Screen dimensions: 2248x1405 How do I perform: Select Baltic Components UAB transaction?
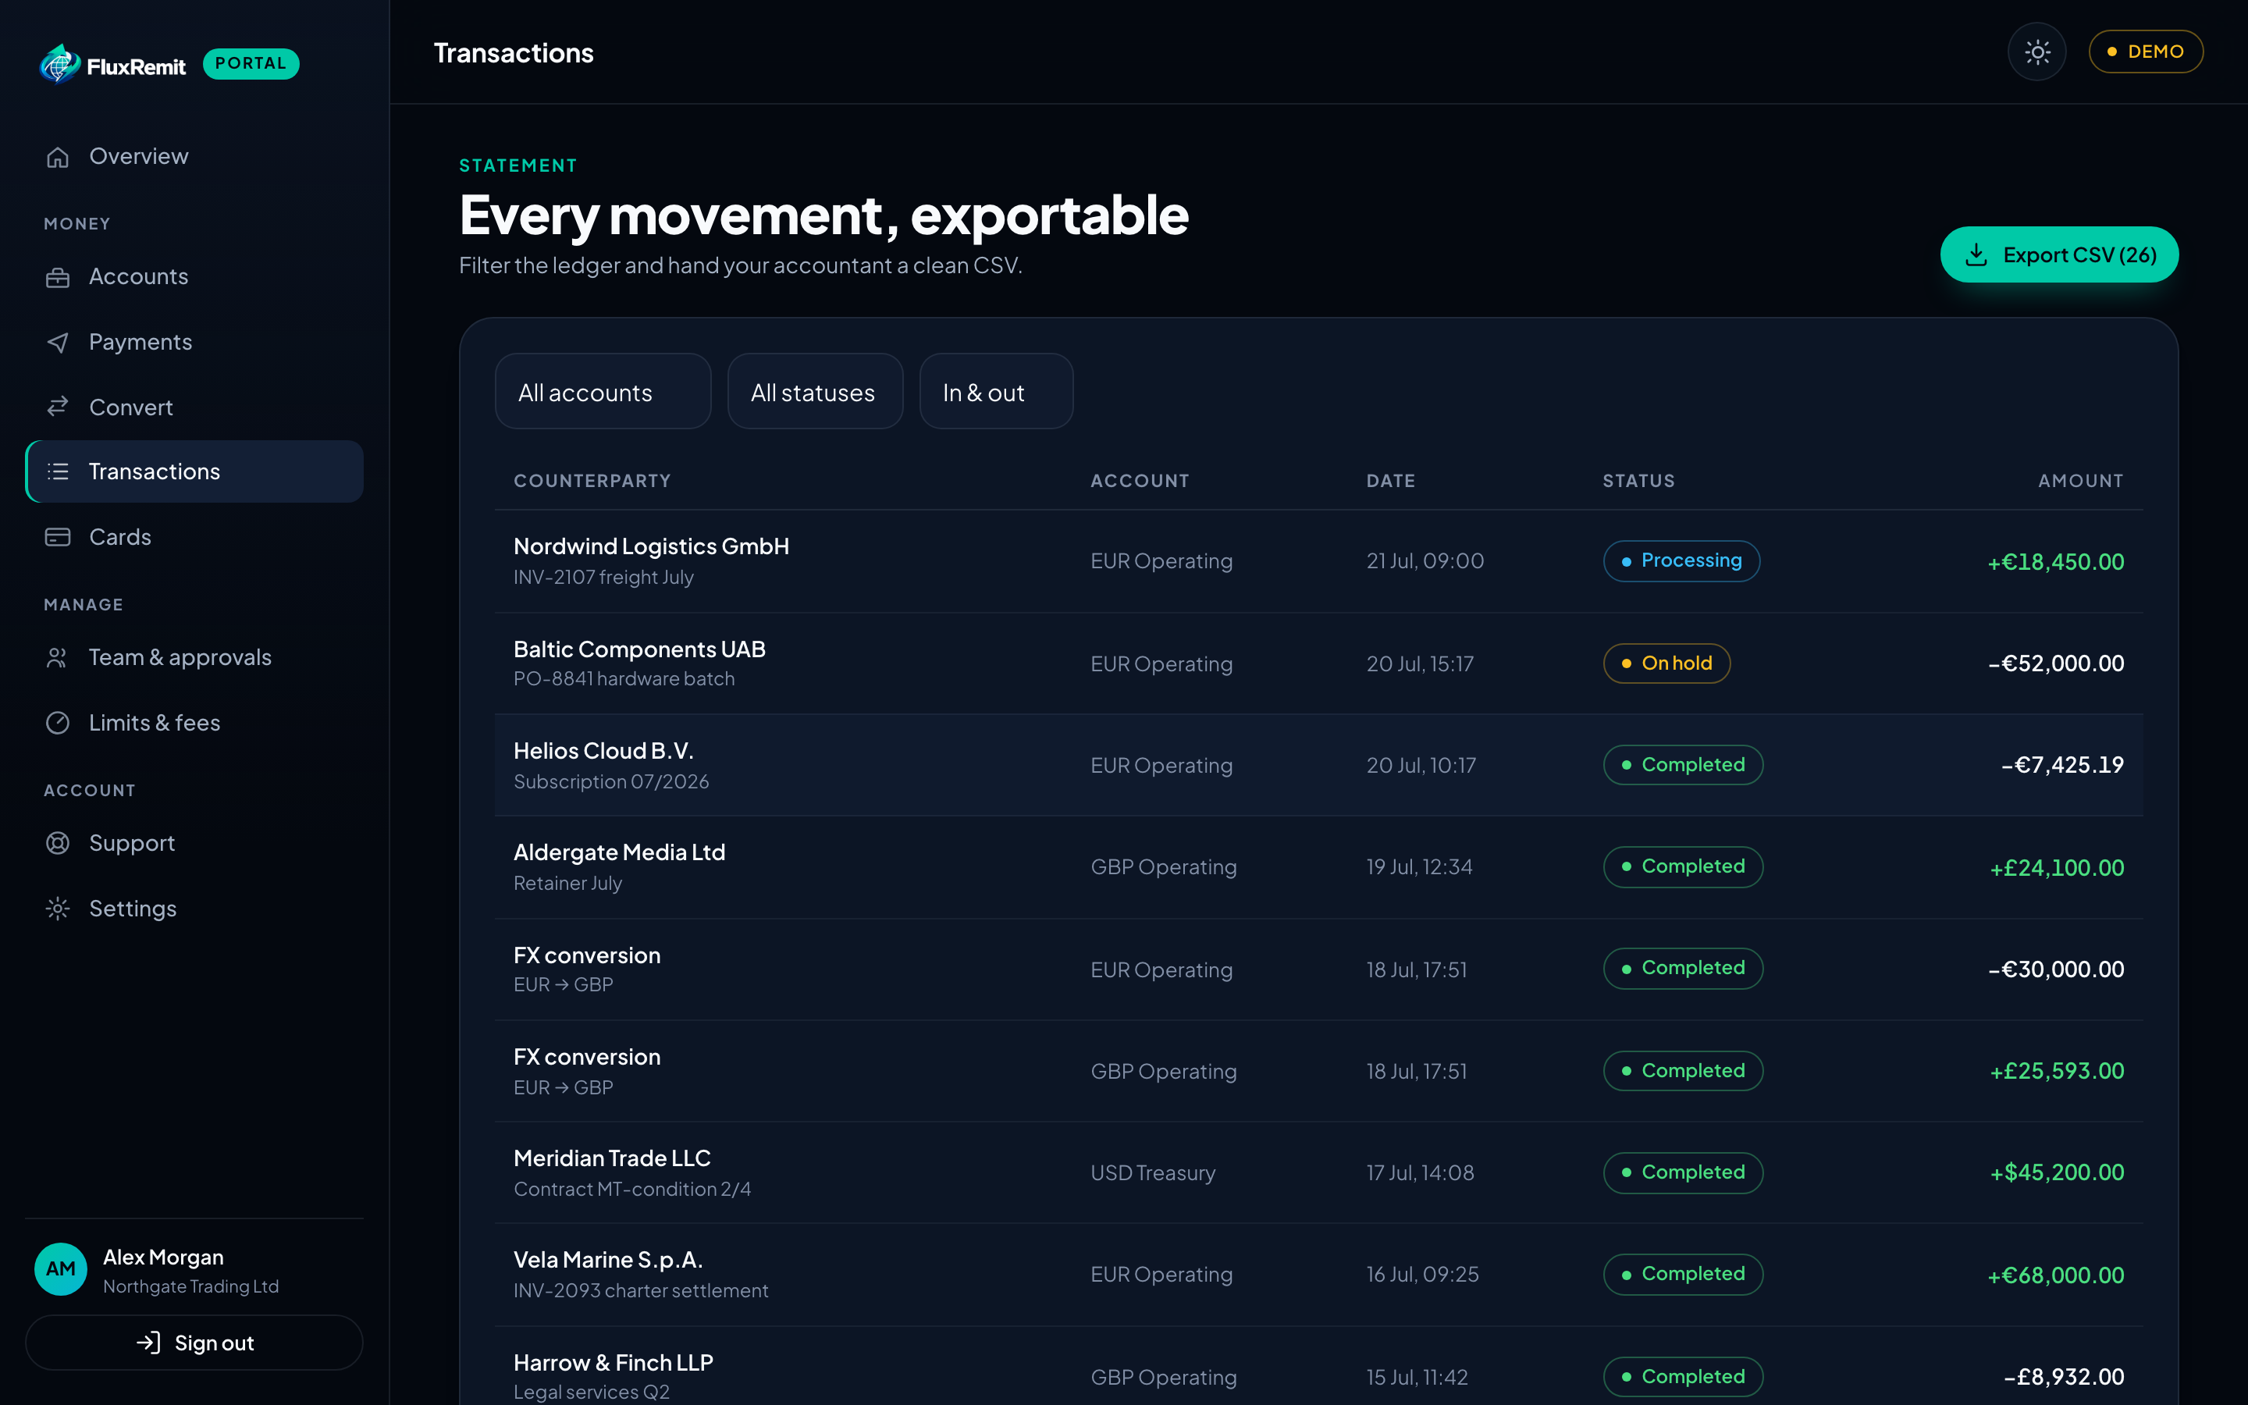point(1319,663)
